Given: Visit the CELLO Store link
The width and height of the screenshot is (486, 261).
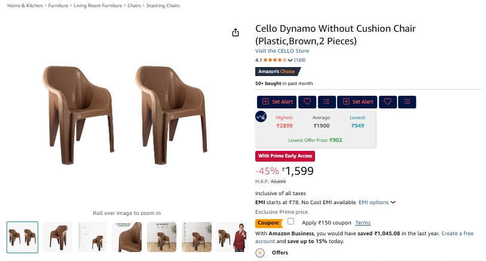Looking at the screenshot, I should 282,51.
